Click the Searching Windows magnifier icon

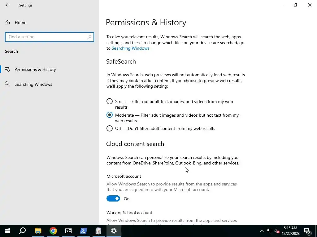(7, 84)
